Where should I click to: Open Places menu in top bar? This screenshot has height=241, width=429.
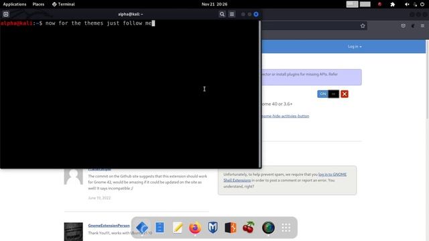click(38, 4)
